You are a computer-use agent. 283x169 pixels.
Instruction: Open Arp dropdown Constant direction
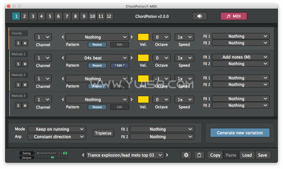point(57,137)
